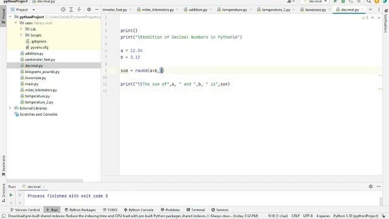Open Python Console tool window
The image size is (389, 219).
click(139, 210)
